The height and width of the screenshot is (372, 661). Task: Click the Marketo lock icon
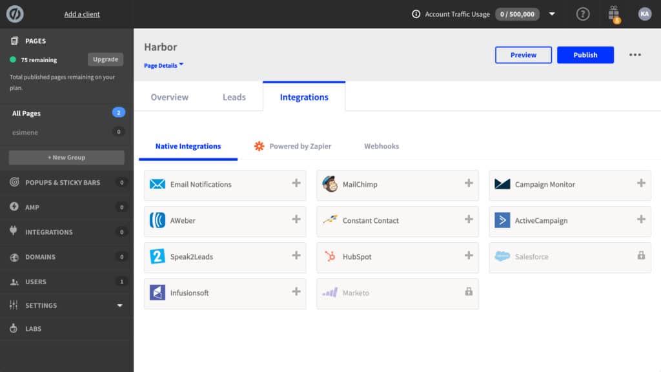click(x=469, y=291)
